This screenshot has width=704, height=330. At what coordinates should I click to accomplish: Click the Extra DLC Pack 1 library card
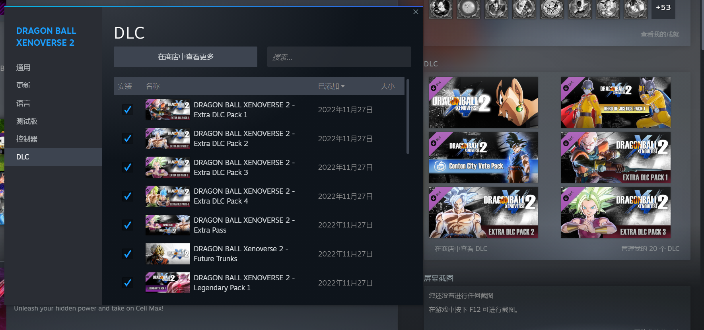616,157
